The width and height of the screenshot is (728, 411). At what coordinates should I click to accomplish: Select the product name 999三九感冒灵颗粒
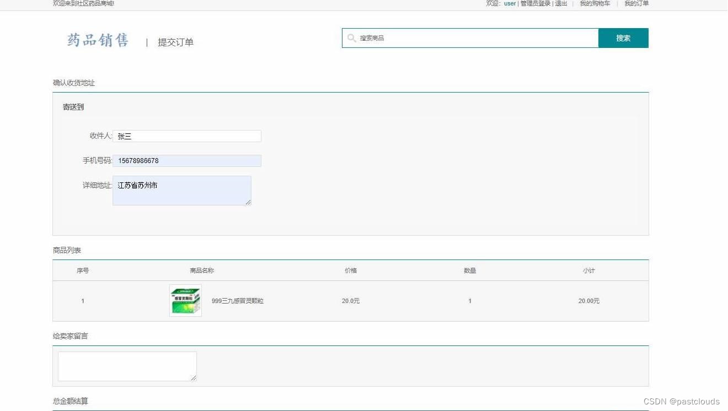pos(238,301)
